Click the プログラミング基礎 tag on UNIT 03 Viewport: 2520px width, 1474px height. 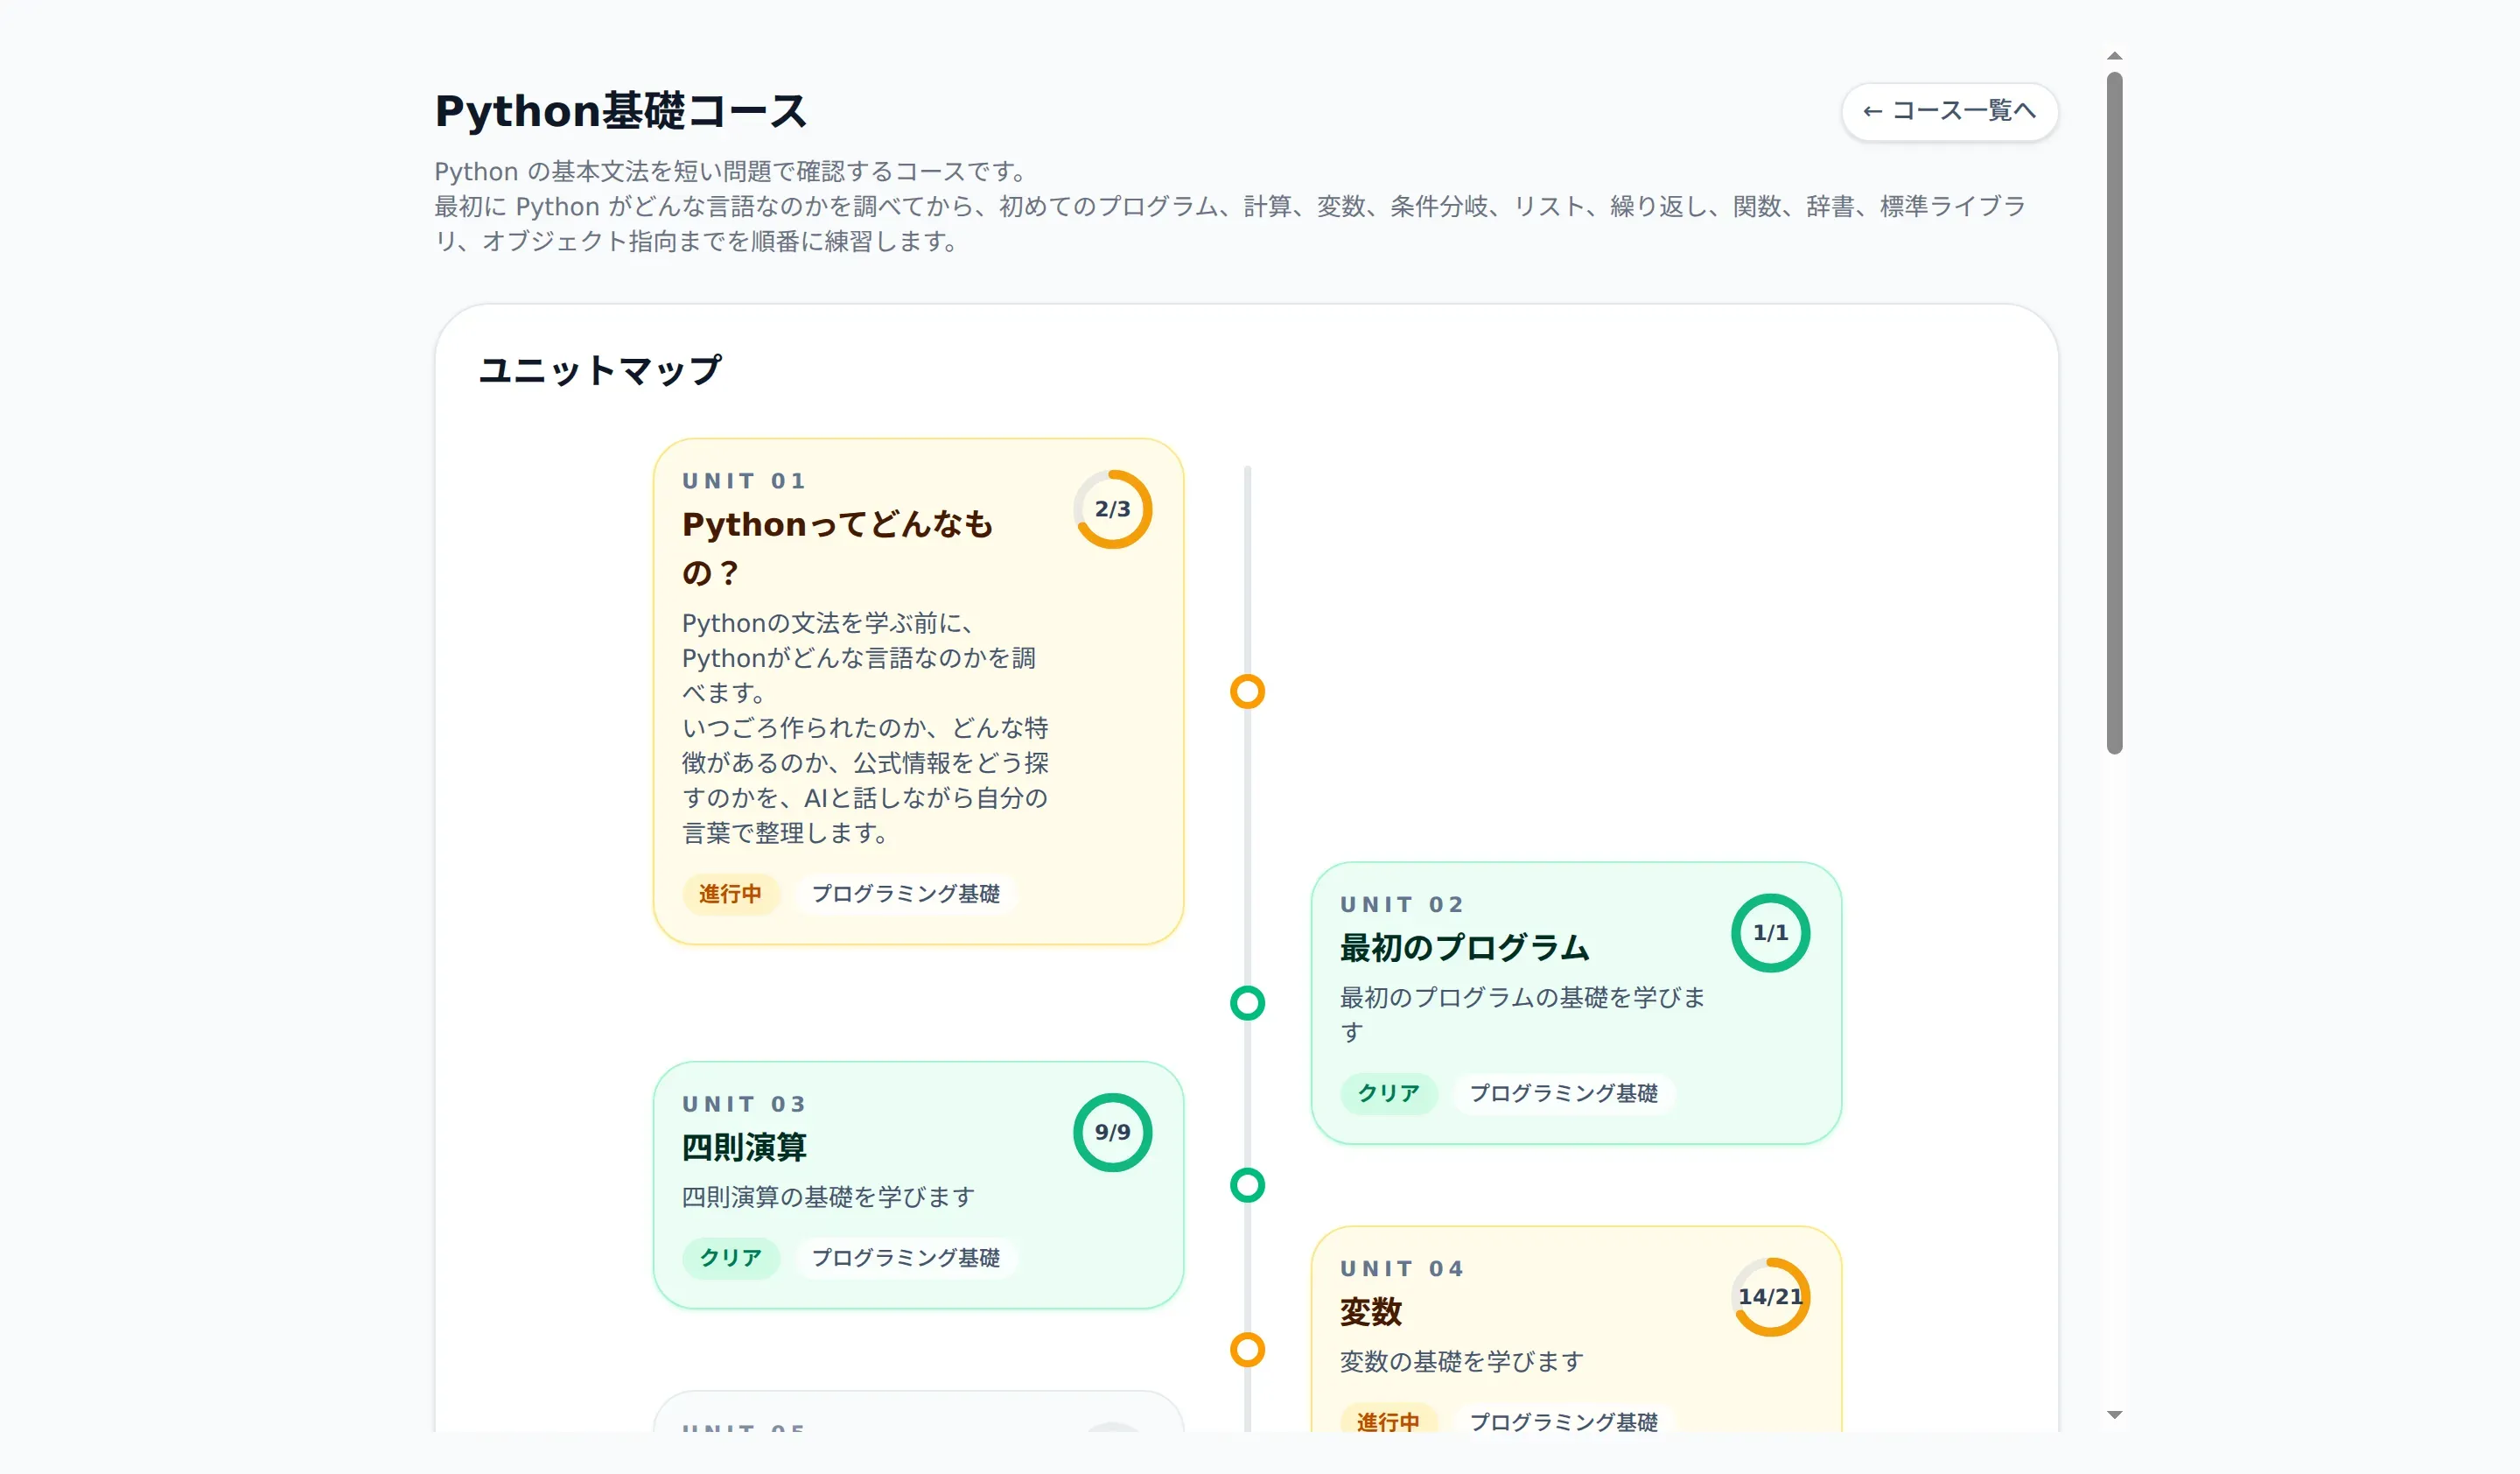[905, 1257]
